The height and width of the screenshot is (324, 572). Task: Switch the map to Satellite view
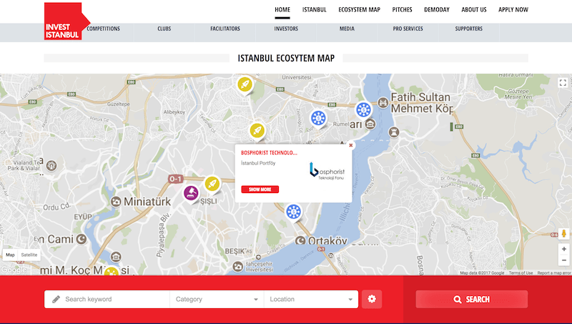point(29,255)
